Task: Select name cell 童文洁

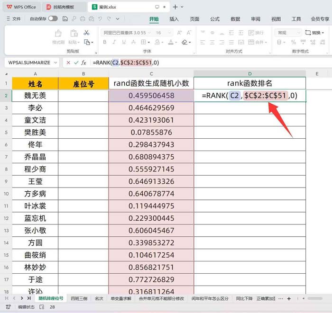Action: (35, 120)
